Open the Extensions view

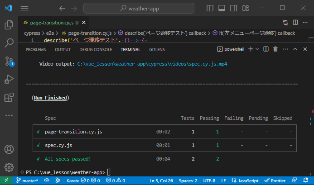(9, 97)
